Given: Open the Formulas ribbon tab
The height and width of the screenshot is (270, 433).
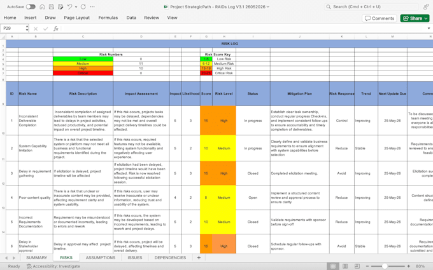Looking at the screenshot, I should pyautogui.click(x=108, y=18).
